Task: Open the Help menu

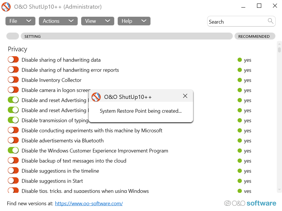Action: tap(134, 21)
